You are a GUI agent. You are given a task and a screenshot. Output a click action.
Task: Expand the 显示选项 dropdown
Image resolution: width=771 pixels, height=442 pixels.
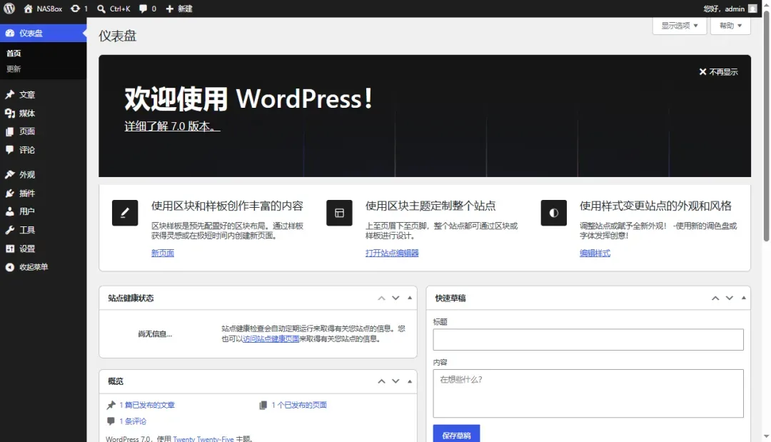pyautogui.click(x=680, y=26)
